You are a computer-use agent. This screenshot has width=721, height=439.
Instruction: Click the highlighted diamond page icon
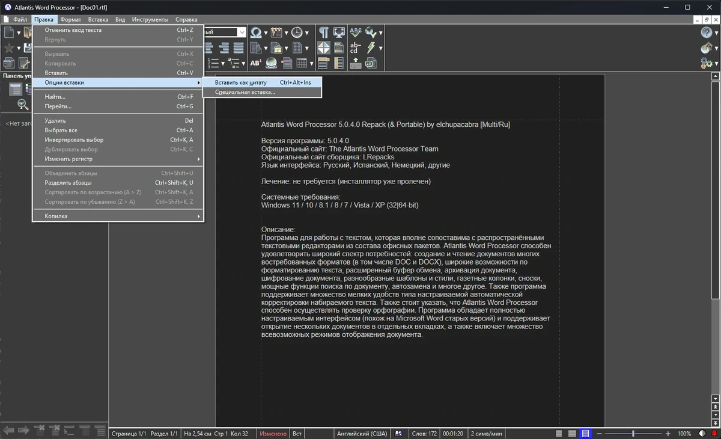coord(324,48)
